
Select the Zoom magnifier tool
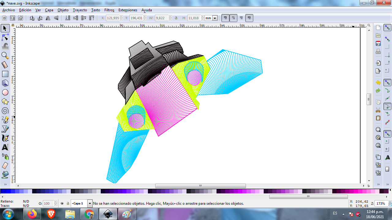pos(5,56)
